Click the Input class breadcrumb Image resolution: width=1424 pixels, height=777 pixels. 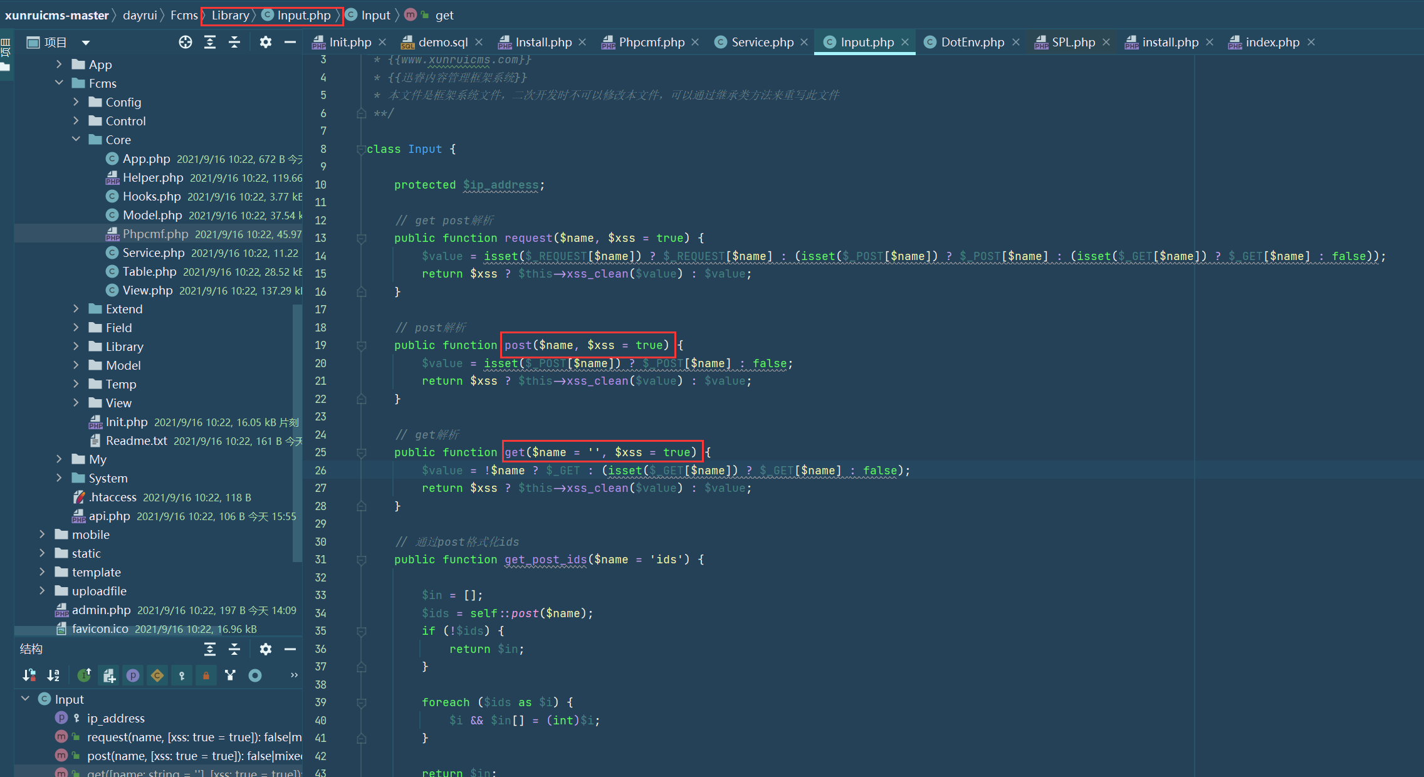coord(368,15)
